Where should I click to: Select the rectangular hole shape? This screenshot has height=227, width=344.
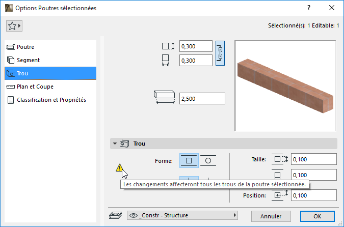point(189,161)
